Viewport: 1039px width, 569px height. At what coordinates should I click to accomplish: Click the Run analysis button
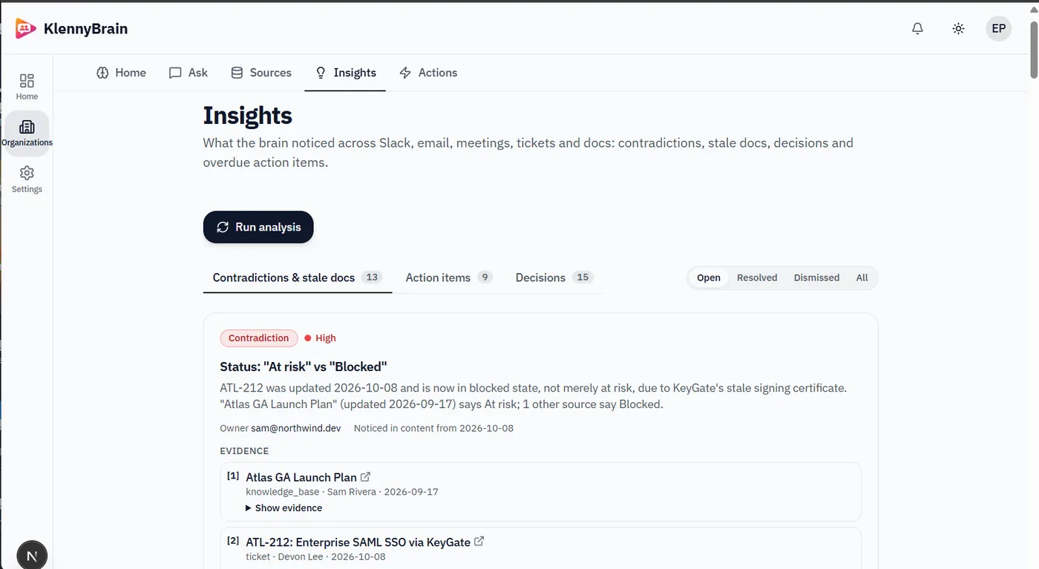pos(258,227)
